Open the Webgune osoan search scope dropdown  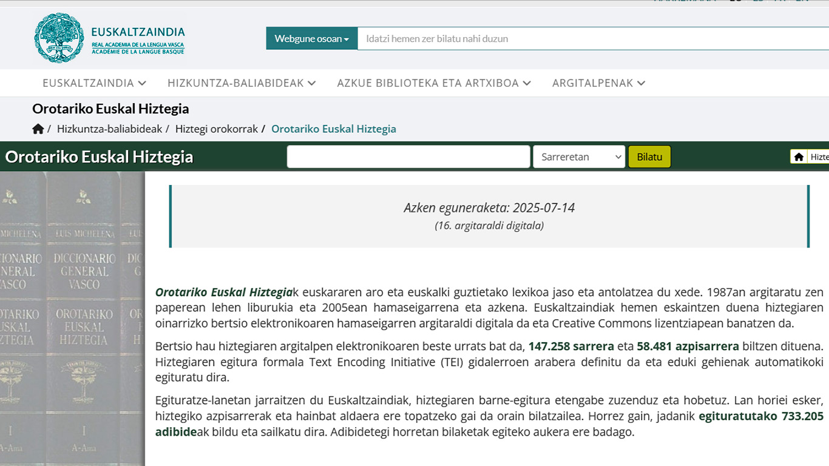tap(311, 39)
